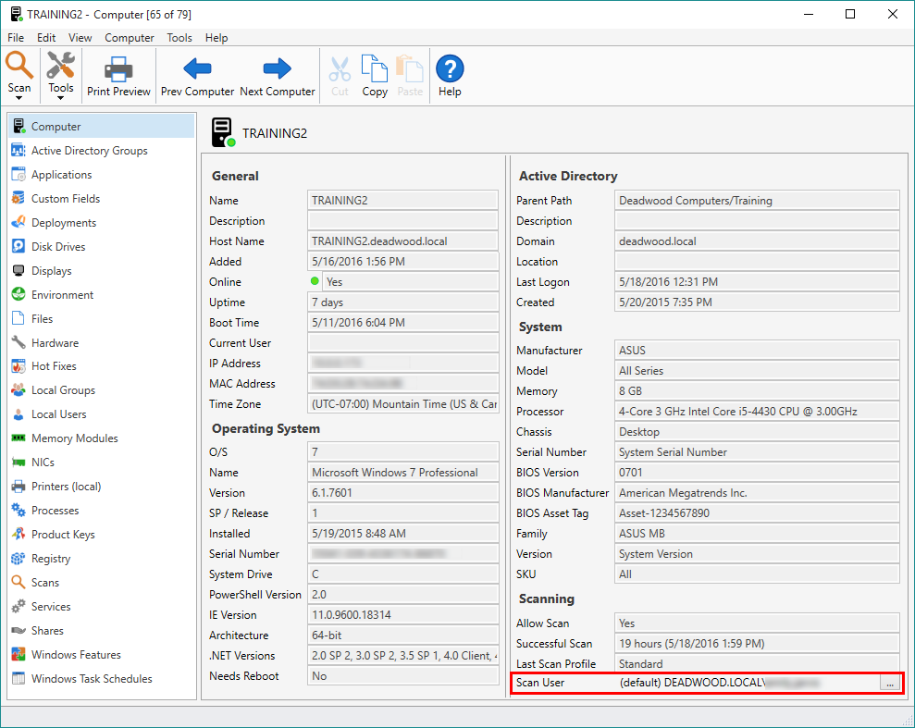Select Processor value 4-Core 3 GHz Intel
This screenshot has width=915, height=728.
pos(757,412)
